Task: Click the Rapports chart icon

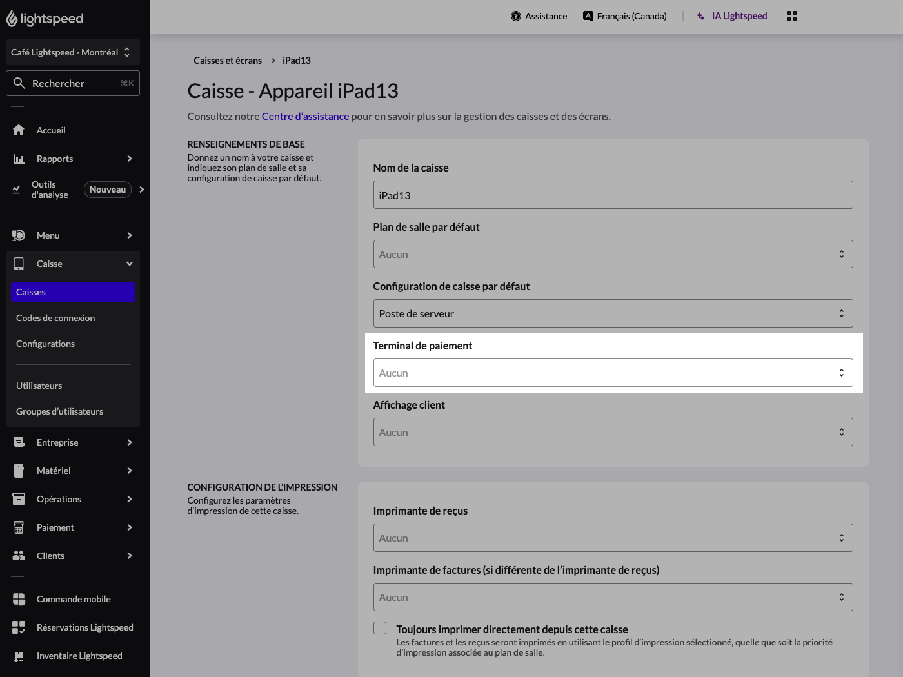Action: point(19,159)
